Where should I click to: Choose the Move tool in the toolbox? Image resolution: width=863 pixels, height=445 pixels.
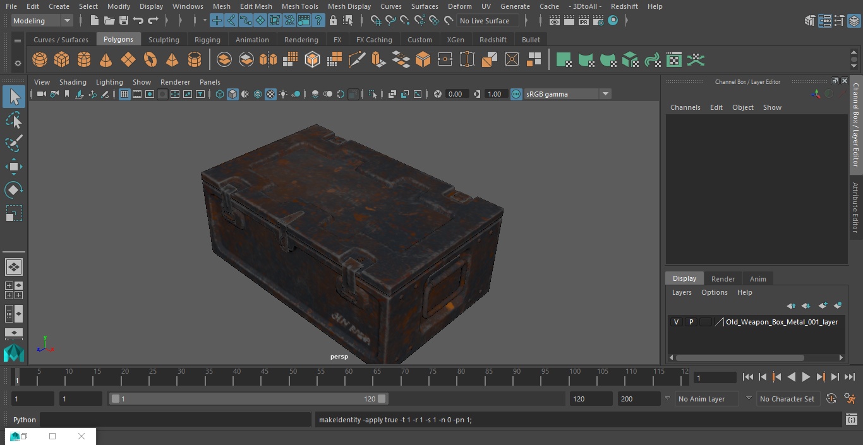coord(14,167)
